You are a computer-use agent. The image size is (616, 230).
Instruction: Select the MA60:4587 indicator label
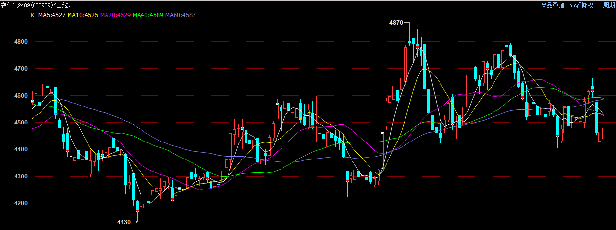pyautogui.click(x=180, y=15)
